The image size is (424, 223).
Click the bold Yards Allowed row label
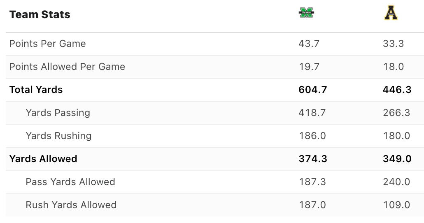43,159
